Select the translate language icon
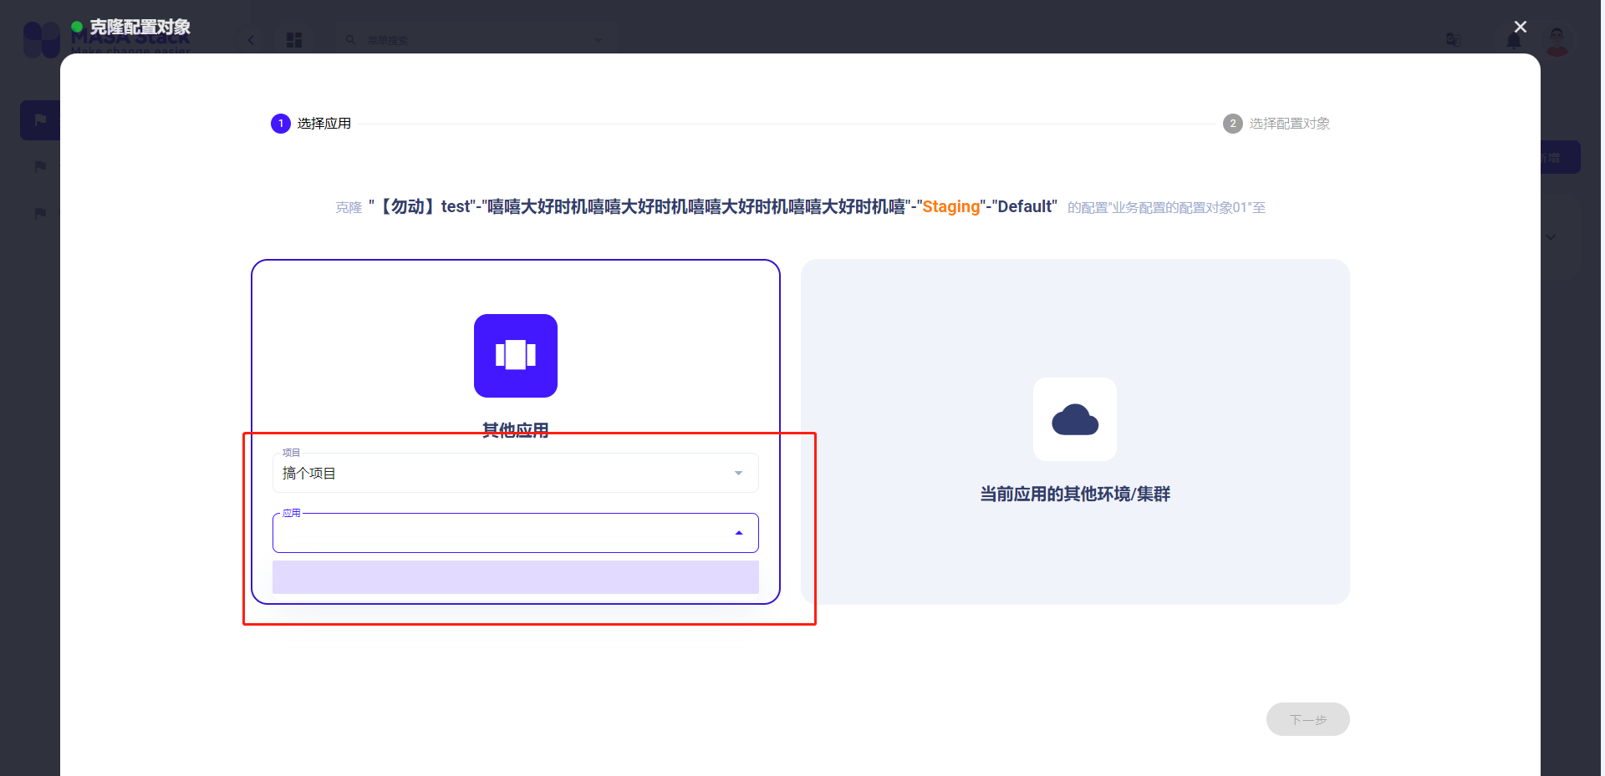The height and width of the screenshot is (776, 1605). [x=1453, y=39]
